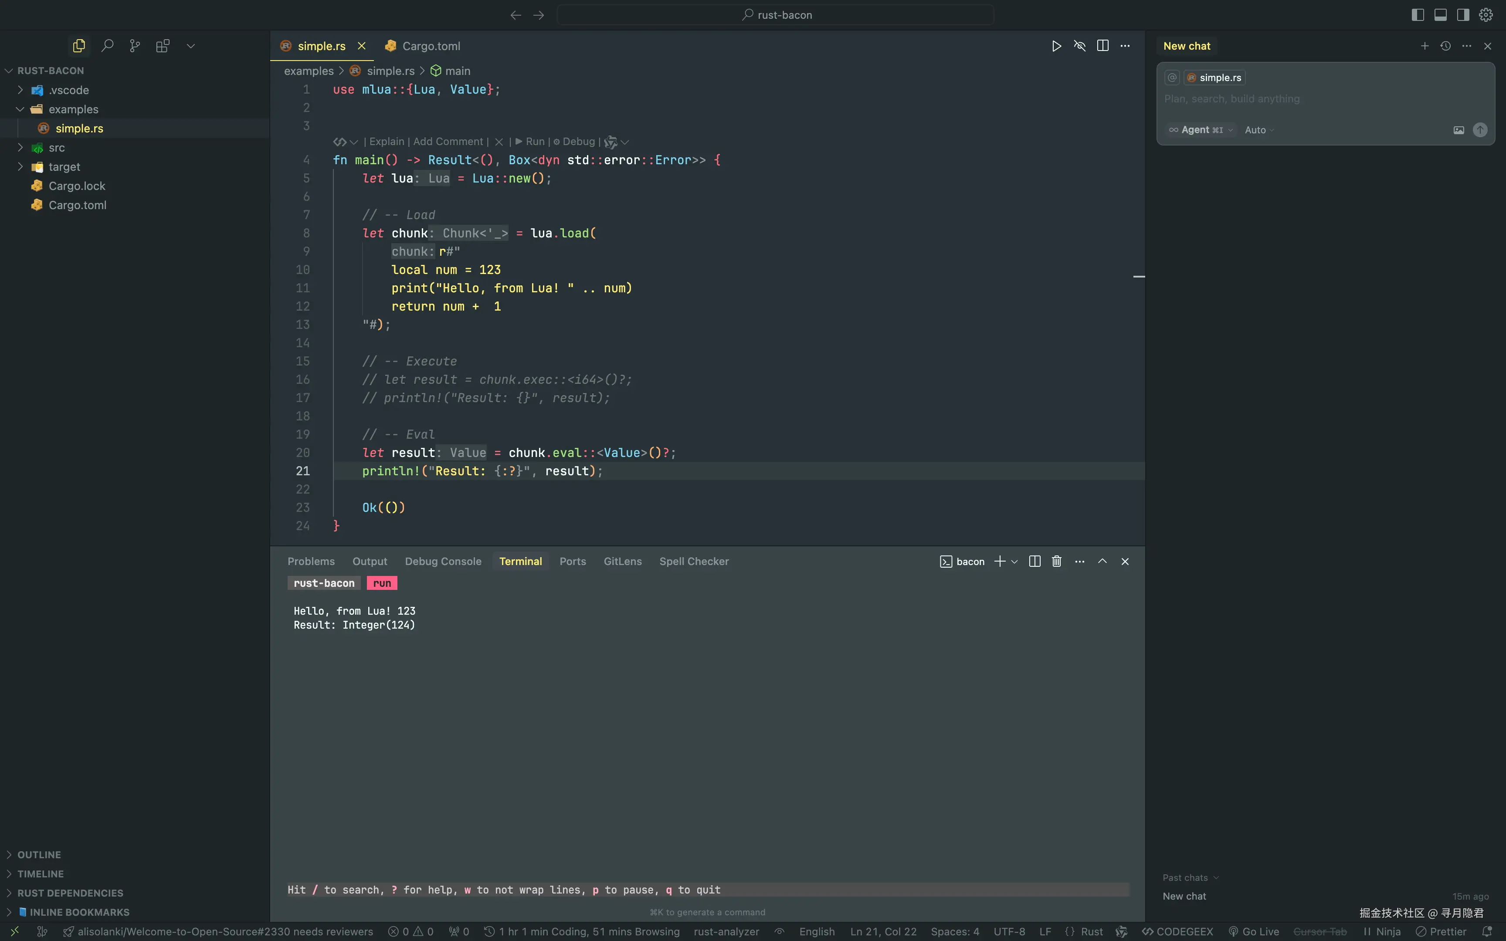Kill the bacon terminal with trash icon
Image resolution: width=1506 pixels, height=941 pixels.
[1056, 562]
